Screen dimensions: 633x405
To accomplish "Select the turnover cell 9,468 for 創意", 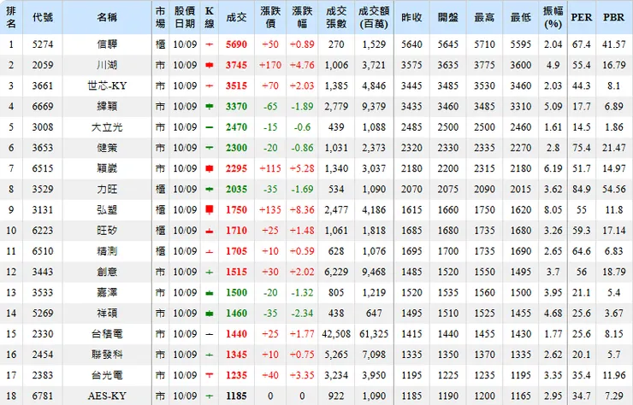I will (374, 273).
